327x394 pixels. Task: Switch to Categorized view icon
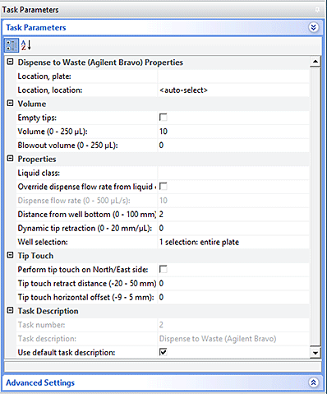(x=12, y=45)
